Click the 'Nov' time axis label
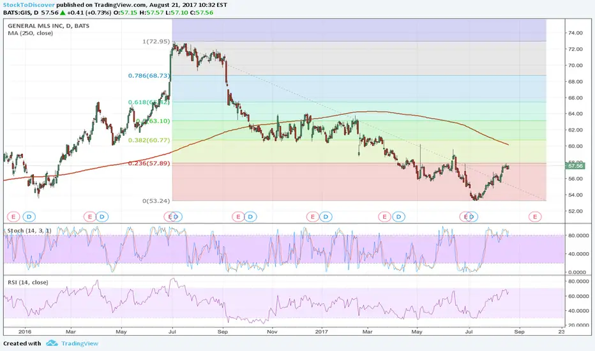The height and width of the screenshot is (351, 595). (272, 332)
